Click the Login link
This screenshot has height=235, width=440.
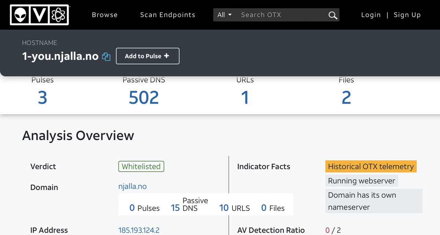tap(371, 15)
